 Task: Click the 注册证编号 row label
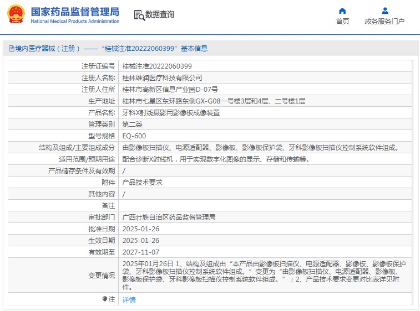coord(98,66)
